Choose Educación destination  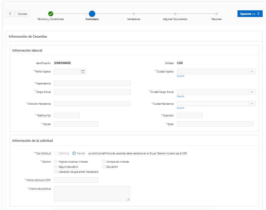click(104, 167)
